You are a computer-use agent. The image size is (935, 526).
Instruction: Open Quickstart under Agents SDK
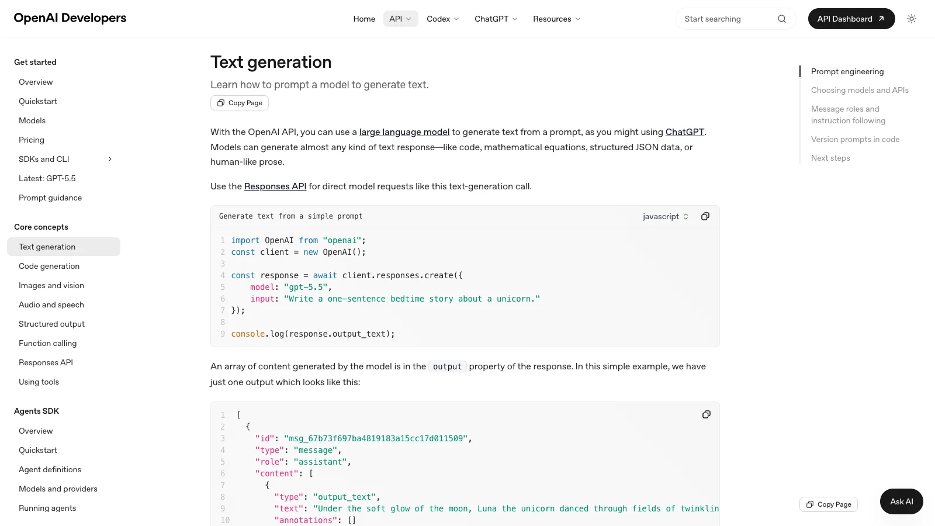pyautogui.click(x=38, y=450)
